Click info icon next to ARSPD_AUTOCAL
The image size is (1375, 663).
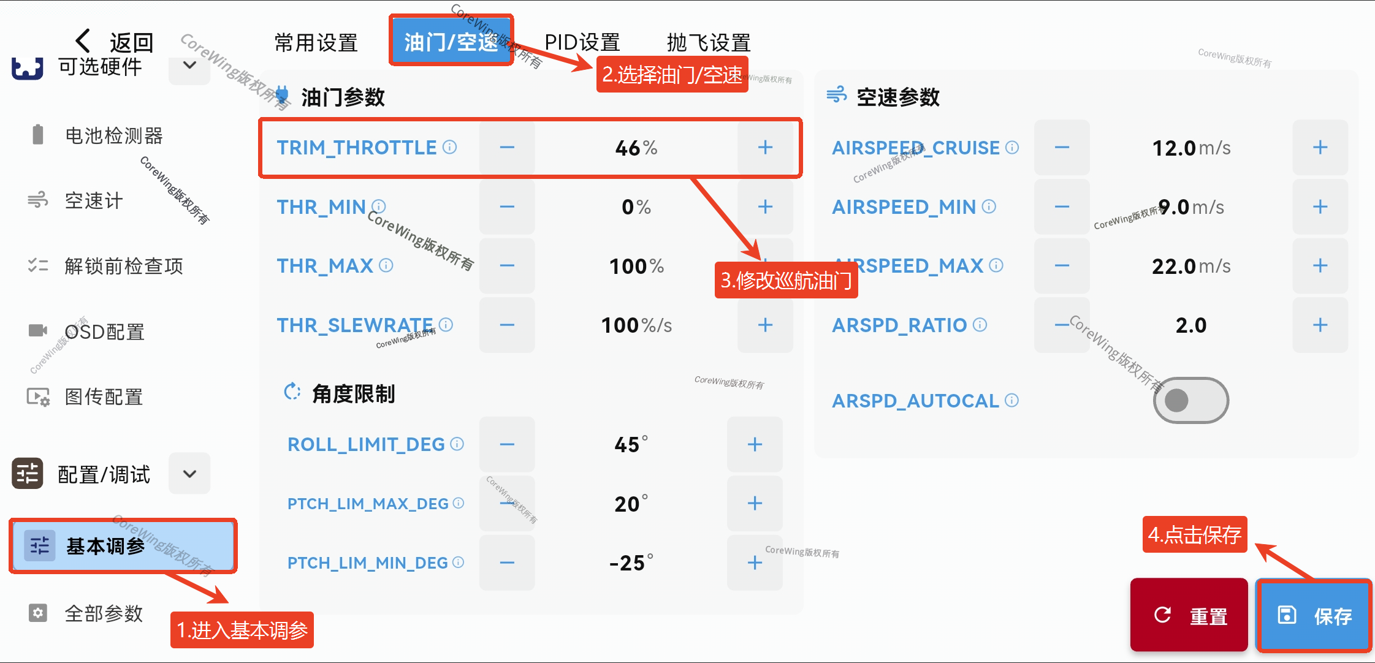[1012, 400]
